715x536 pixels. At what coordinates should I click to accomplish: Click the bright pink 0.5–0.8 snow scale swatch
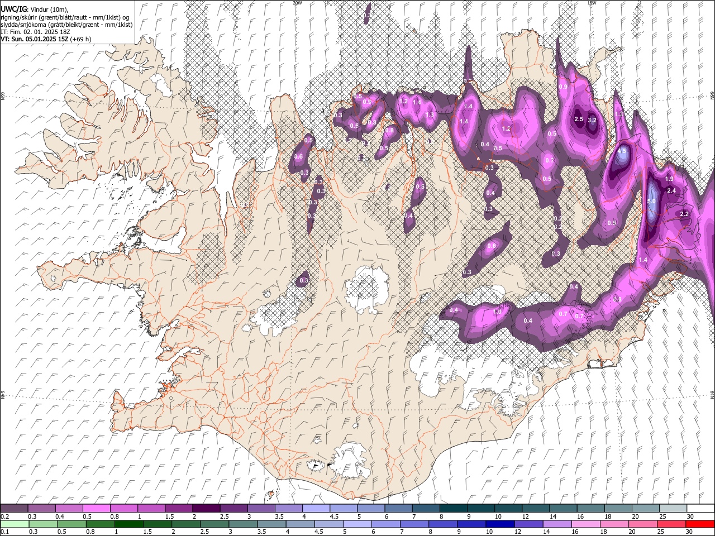point(97,508)
